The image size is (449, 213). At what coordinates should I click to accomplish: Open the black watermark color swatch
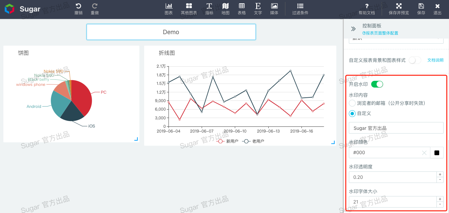[x=437, y=153]
